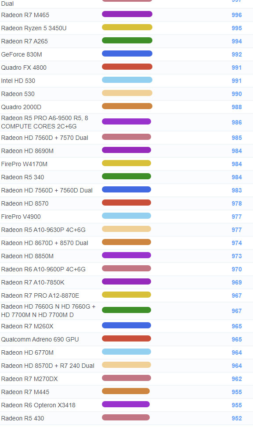
Task: Click Radeon R7 M270DX name
Action: coord(29,378)
